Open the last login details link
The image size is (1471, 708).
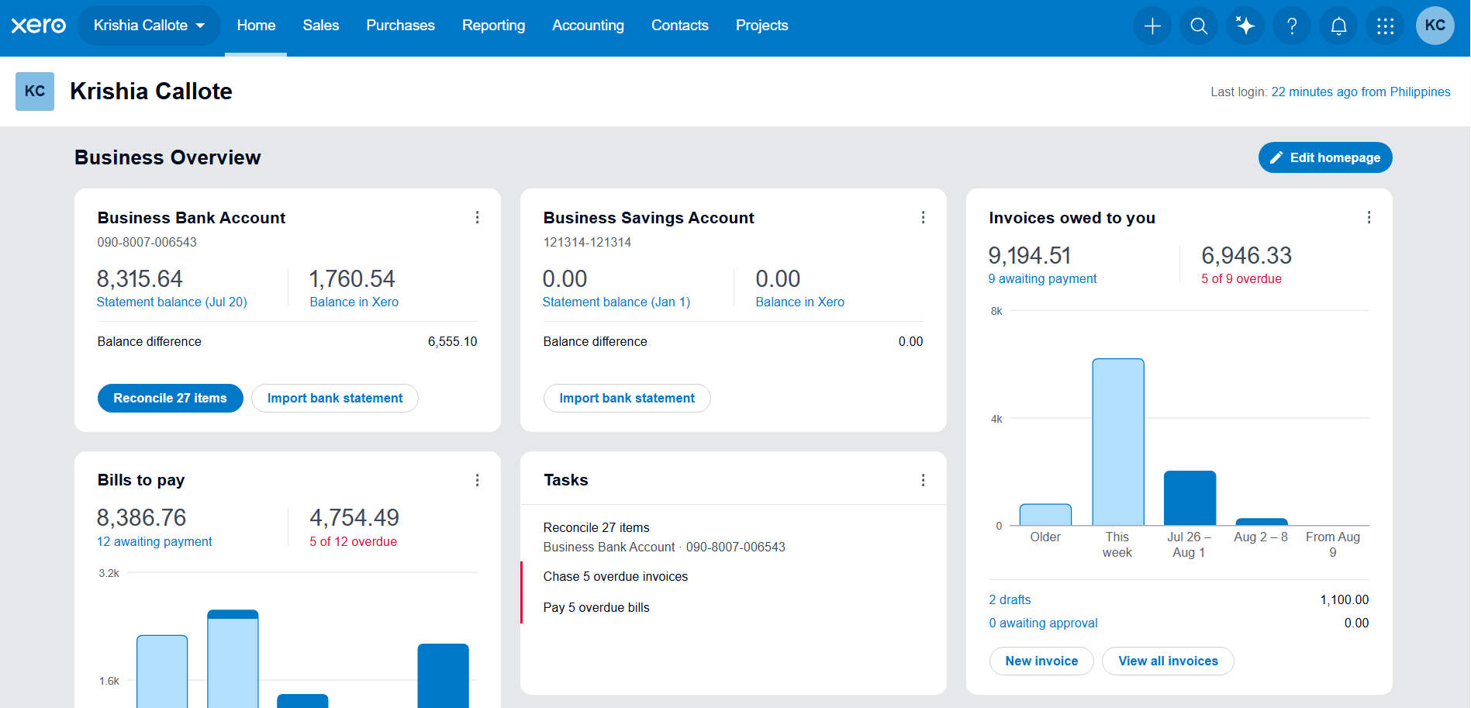point(1361,92)
